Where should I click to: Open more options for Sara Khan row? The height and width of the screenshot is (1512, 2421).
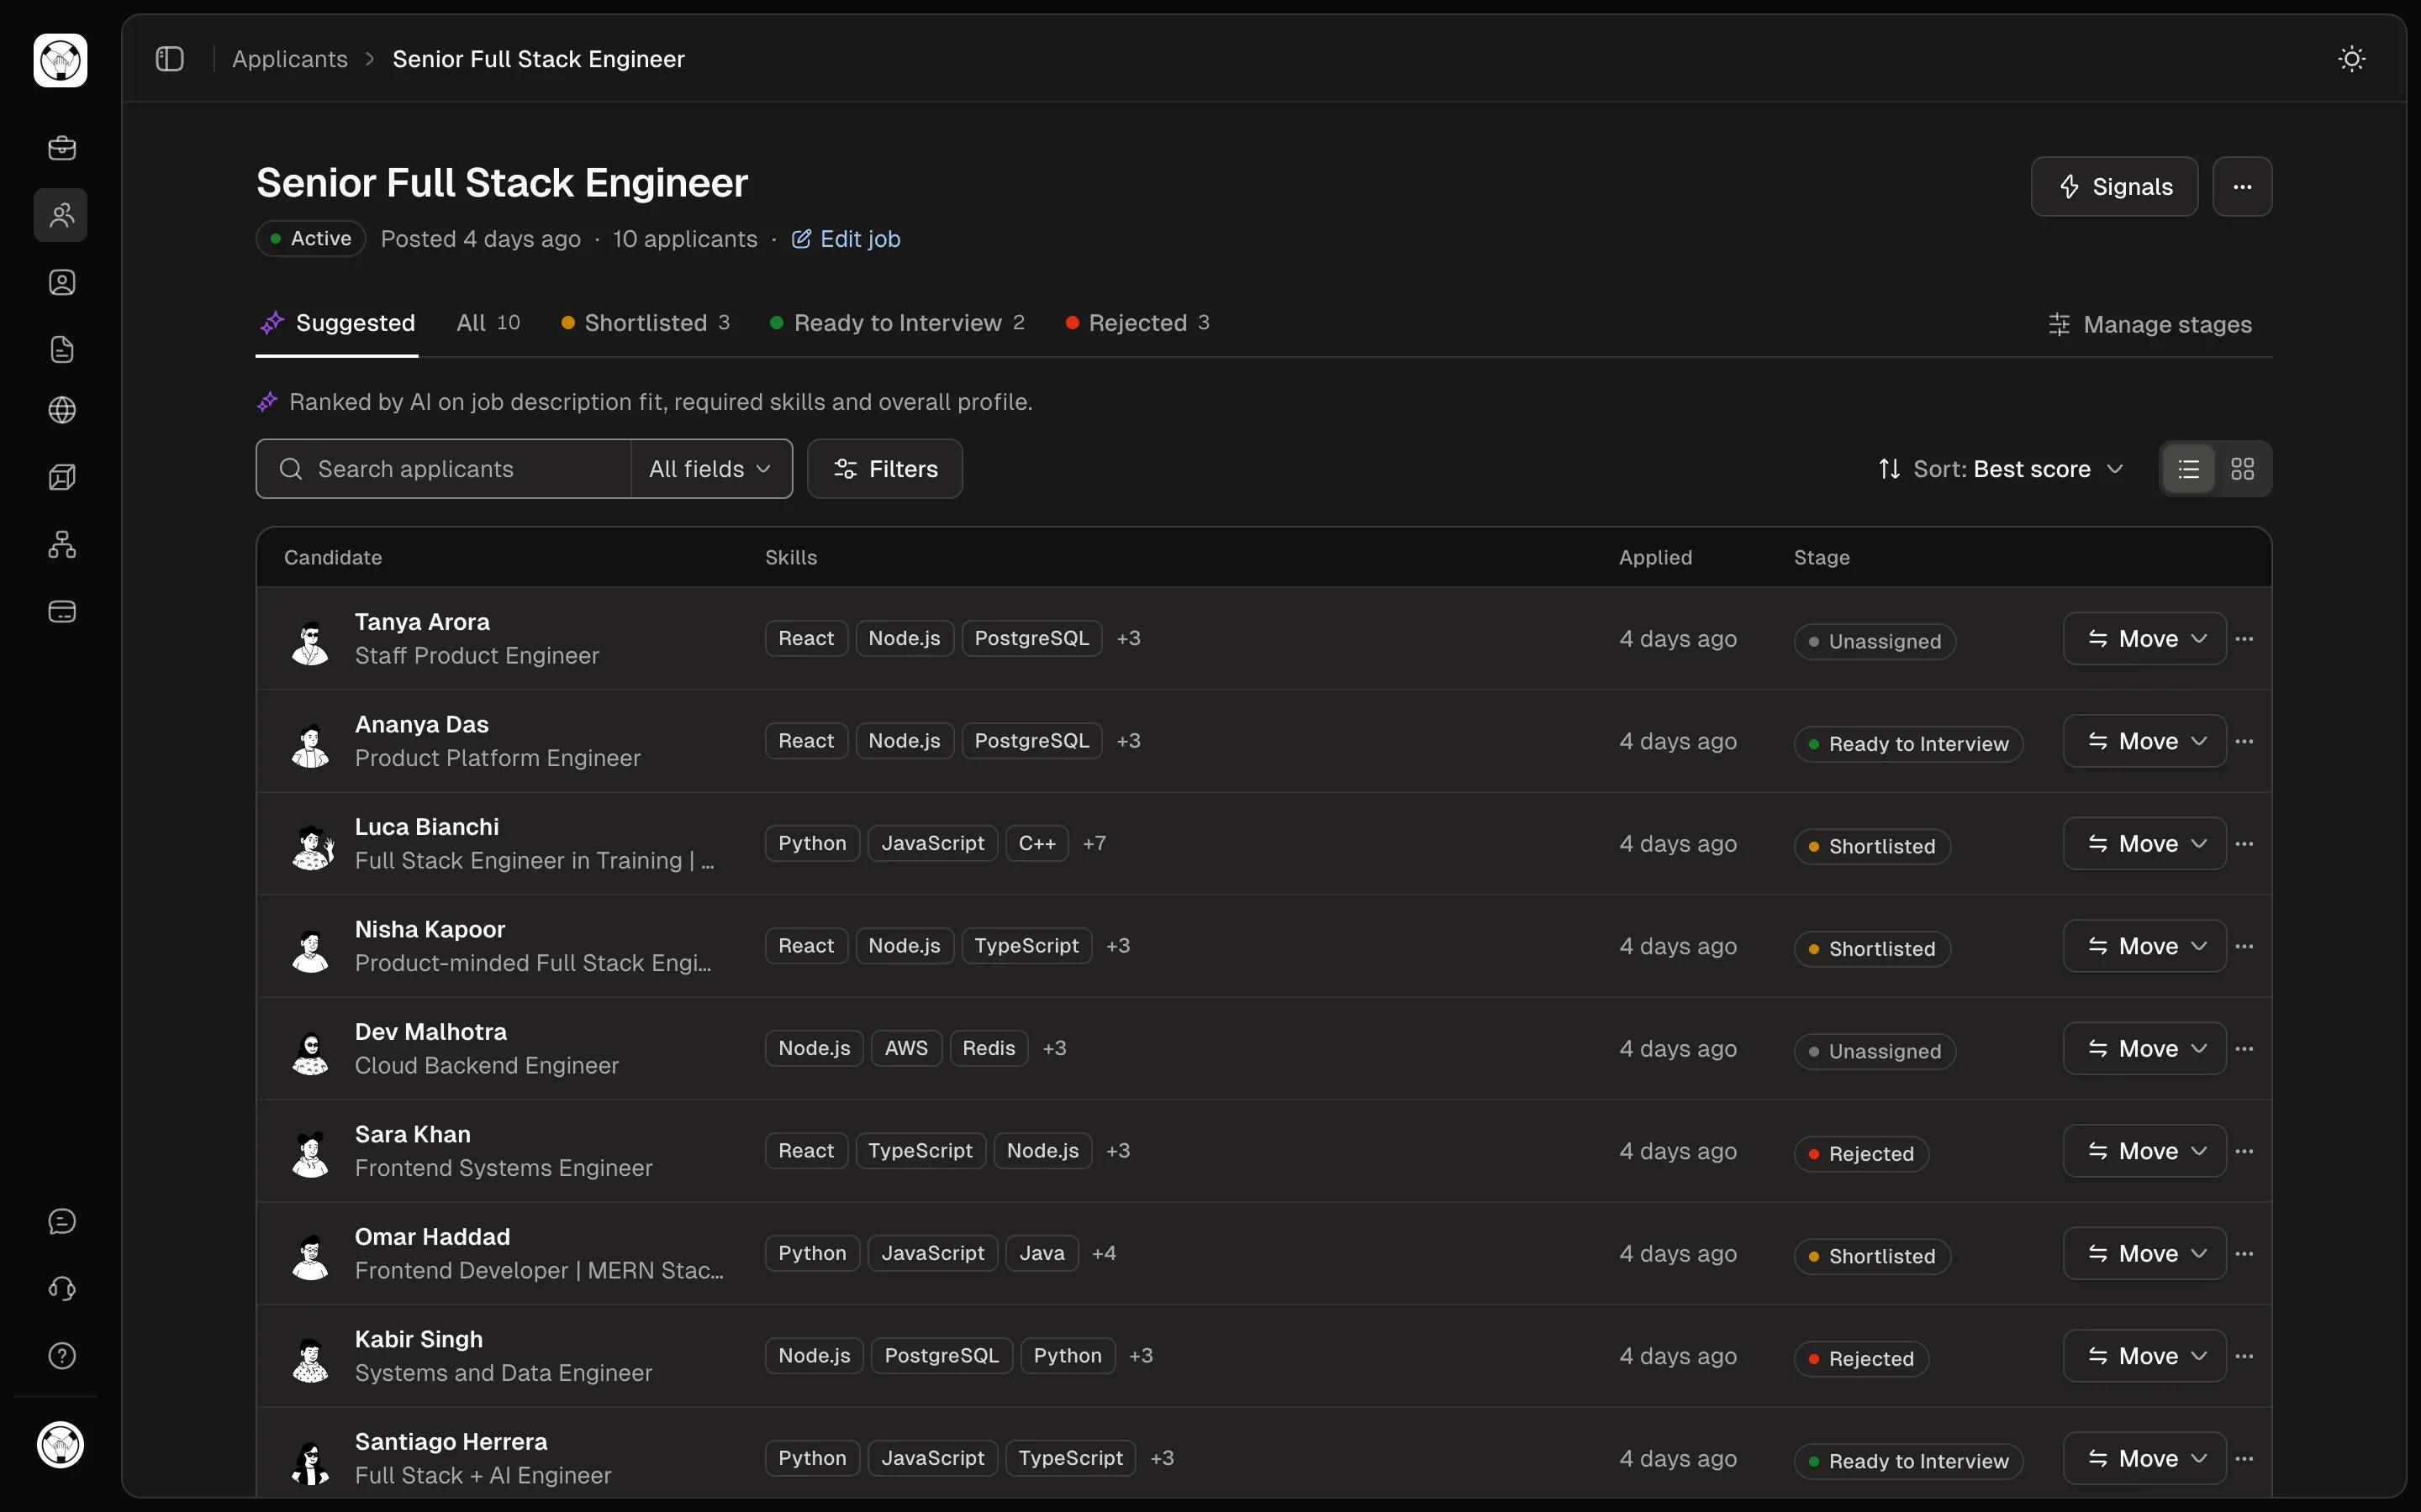(x=2244, y=1151)
